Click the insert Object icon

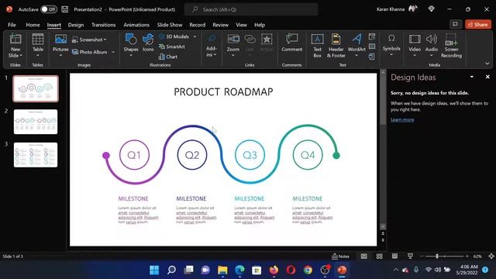[372, 57]
